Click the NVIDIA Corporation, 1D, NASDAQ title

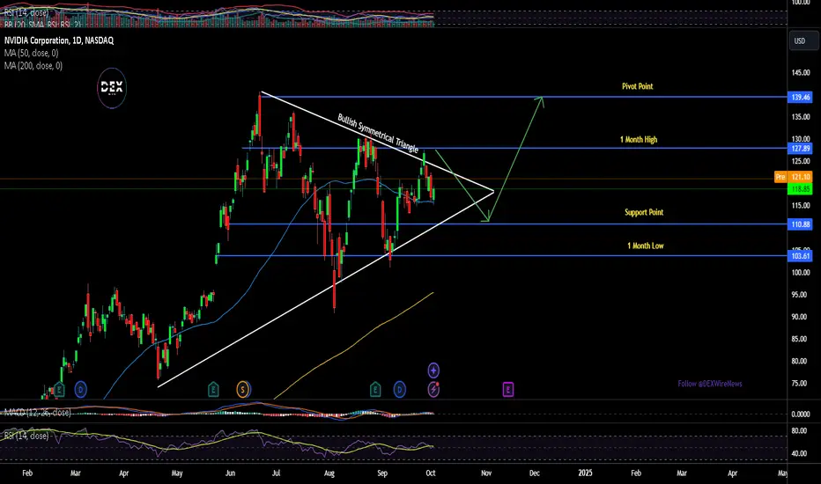click(59, 40)
